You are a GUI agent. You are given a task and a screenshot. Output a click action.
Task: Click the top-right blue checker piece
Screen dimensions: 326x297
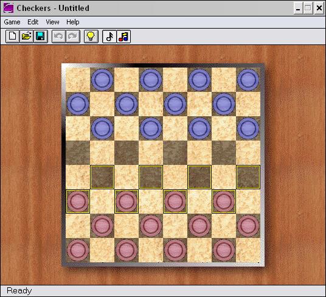point(248,80)
